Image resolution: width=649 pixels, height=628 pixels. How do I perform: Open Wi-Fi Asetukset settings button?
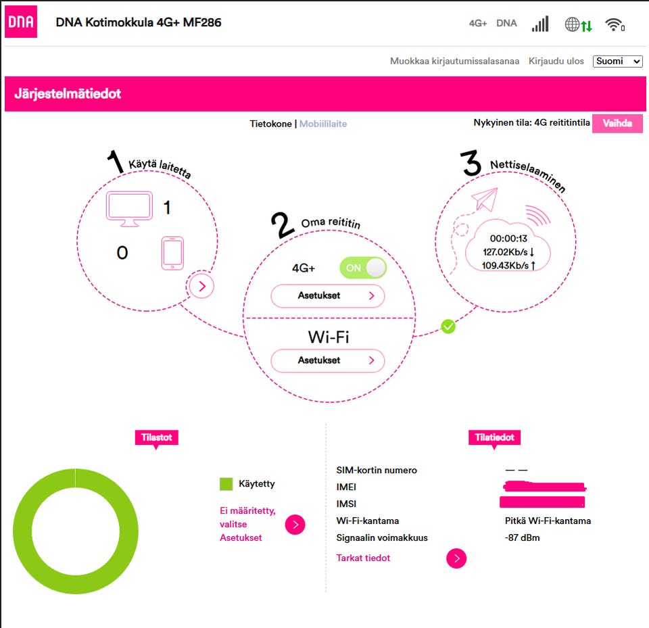pyautogui.click(x=328, y=360)
